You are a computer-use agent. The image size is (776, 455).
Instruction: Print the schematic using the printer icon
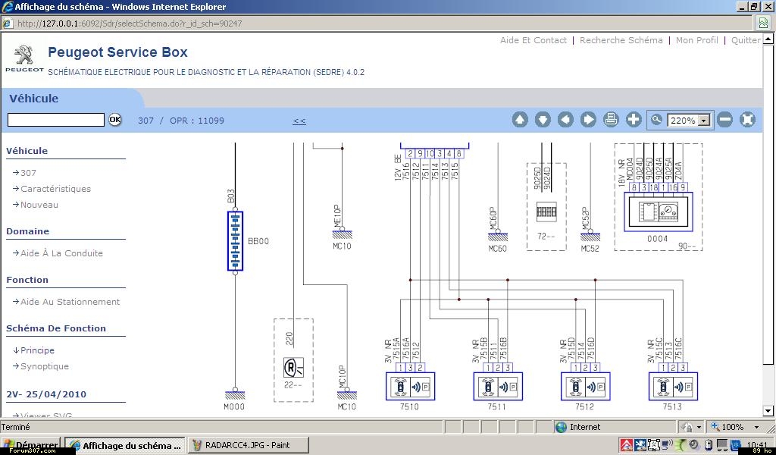pyautogui.click(x=612, y=120)
